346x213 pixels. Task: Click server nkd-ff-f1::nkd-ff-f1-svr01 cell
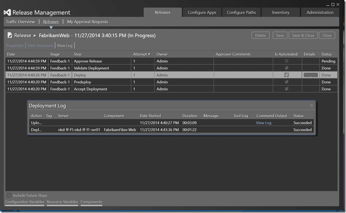[79, 130]
